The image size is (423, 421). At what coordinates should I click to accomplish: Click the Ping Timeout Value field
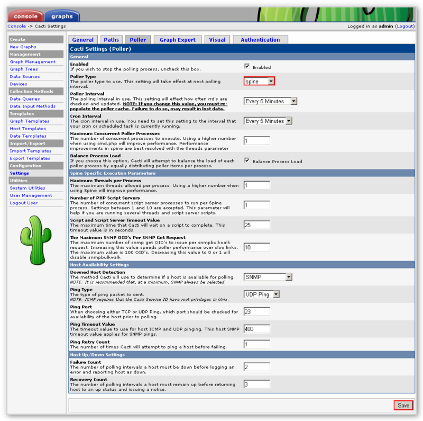coord(257,329)
